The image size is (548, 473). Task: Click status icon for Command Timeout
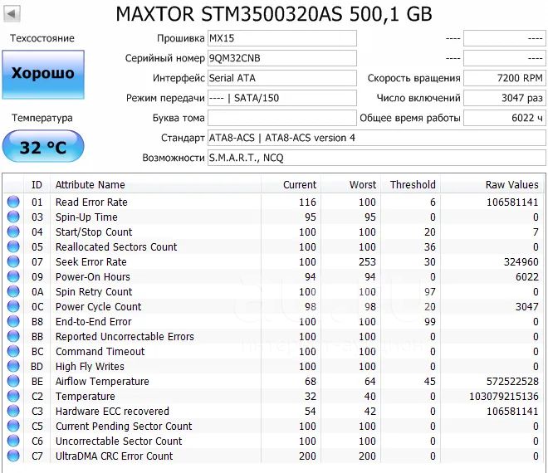[13, 352]
